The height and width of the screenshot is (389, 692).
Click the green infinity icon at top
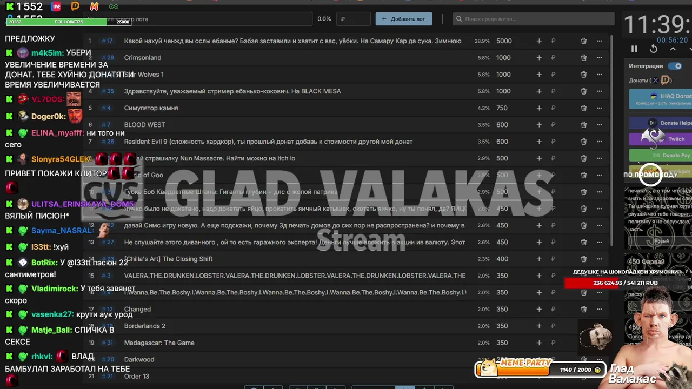click(114, 6)
